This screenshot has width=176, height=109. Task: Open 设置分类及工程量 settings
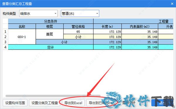click(x=45, y=103)
